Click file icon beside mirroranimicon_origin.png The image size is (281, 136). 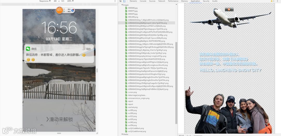tap(126, 98)
